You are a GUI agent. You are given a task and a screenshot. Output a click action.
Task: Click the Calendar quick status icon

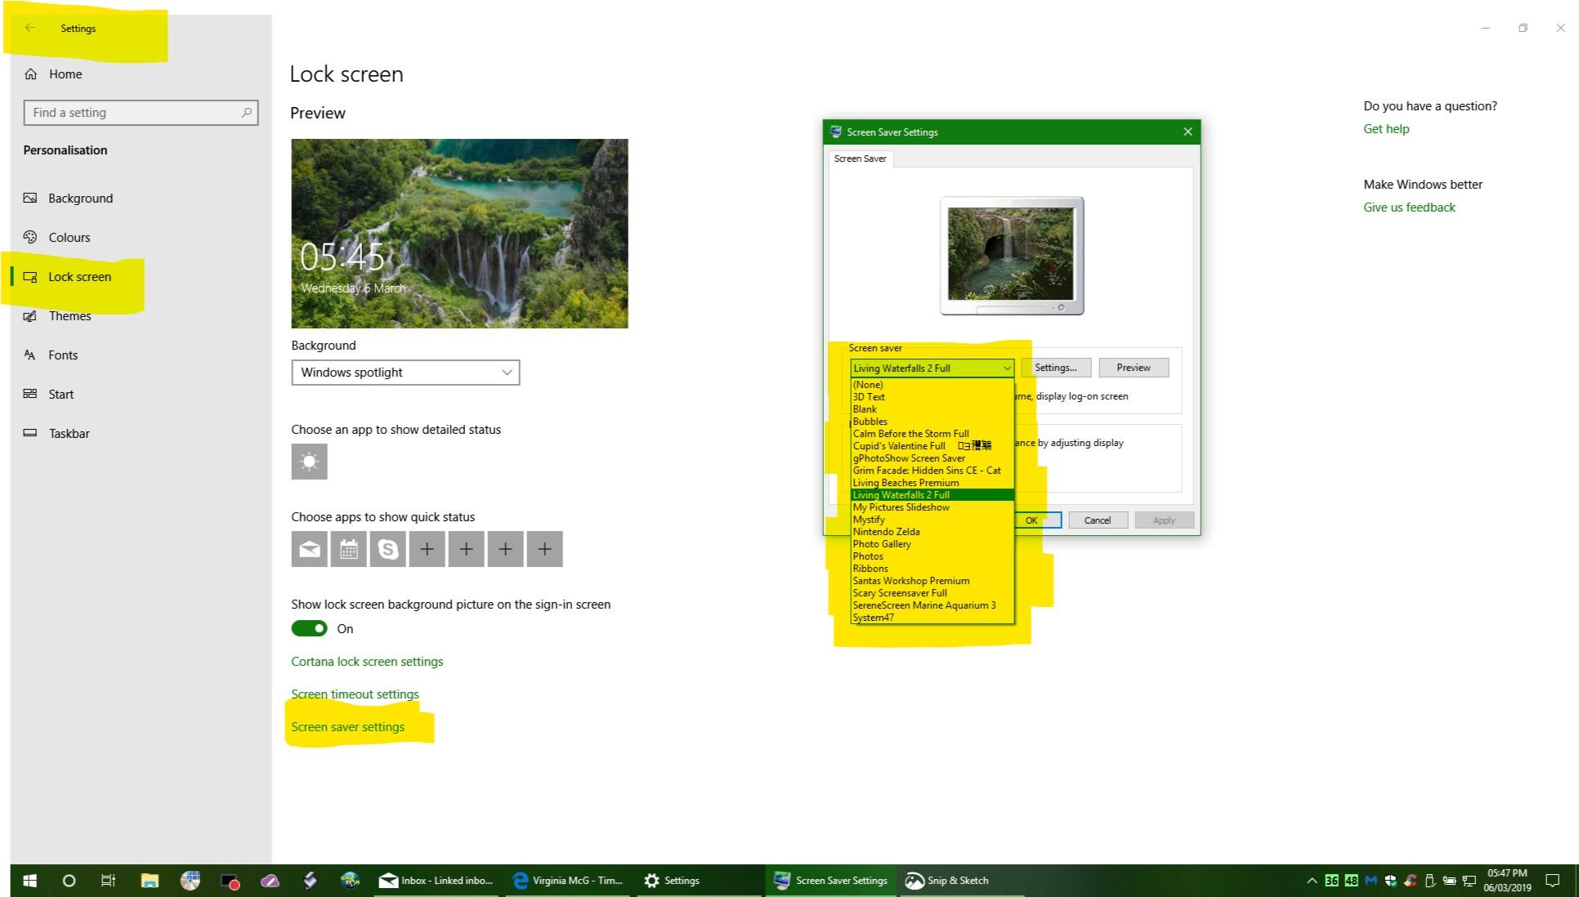[x=348, y=549]
